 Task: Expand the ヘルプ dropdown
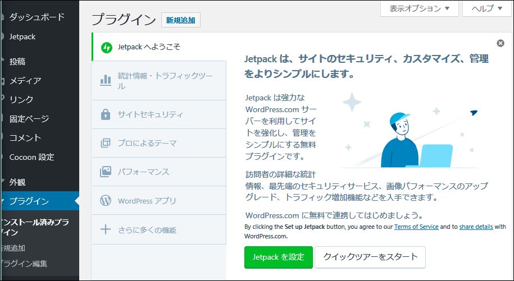coord(487,8)
